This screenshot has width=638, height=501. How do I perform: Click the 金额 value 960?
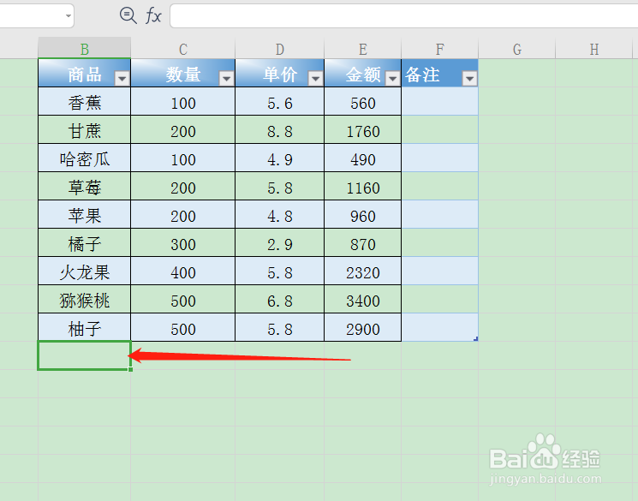coord(362,214)
